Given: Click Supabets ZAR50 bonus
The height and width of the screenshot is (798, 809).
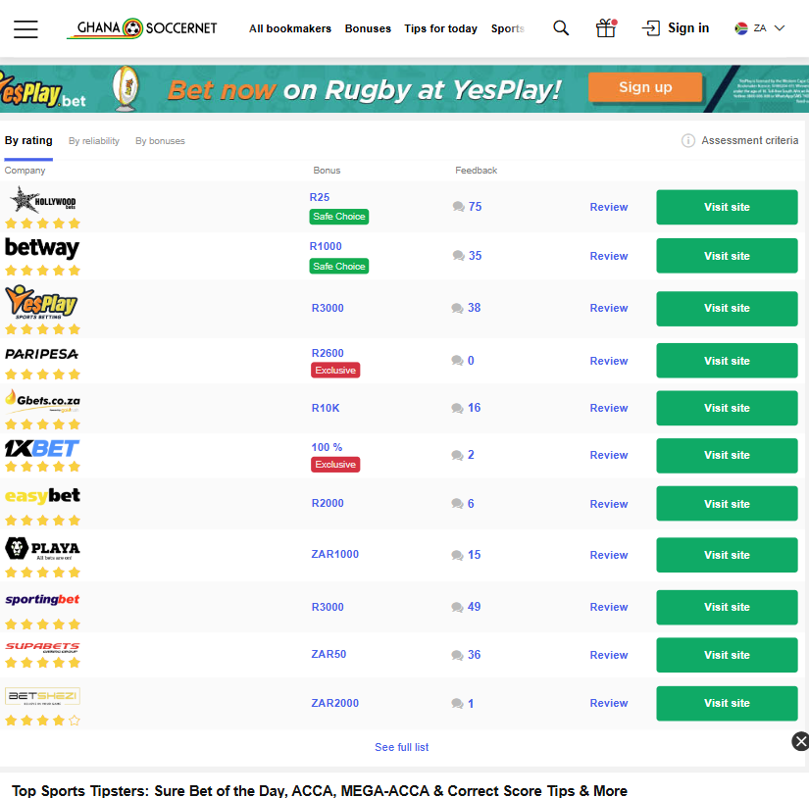Looking at the screenshot, I should point(329,655).
